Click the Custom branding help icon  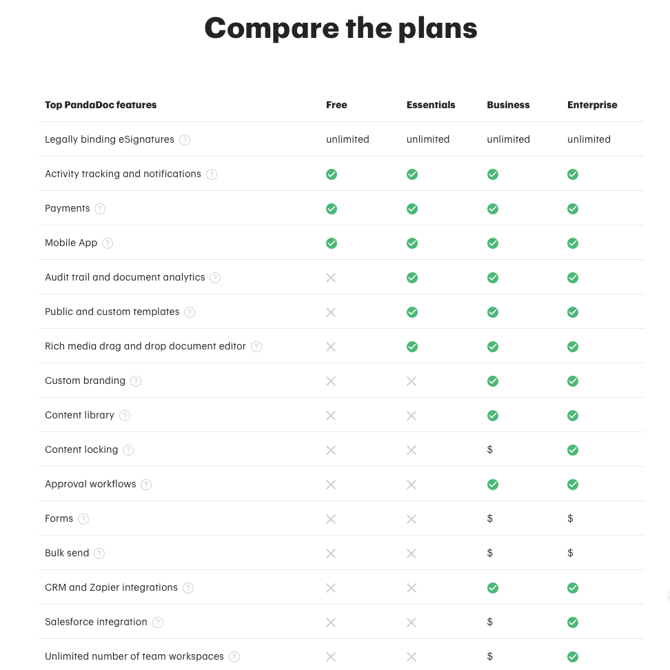coord(136,380)
